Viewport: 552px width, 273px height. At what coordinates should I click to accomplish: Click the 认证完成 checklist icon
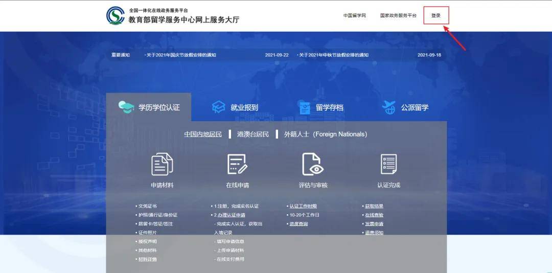(388, 164)
